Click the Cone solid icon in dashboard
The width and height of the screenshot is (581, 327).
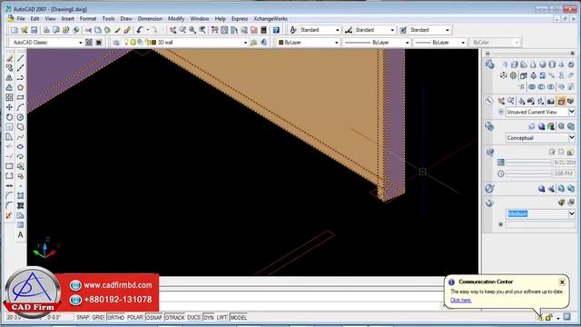533,64
